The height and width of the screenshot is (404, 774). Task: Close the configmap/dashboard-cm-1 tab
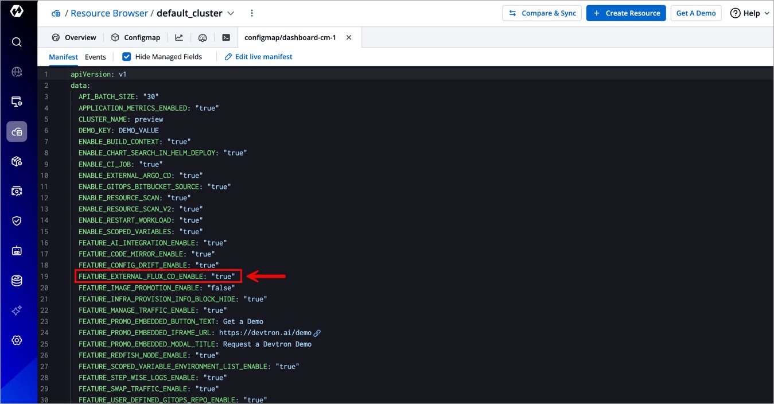click(x=349, y=38)
